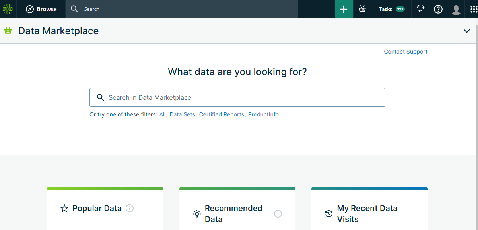Click the Collibra logo icon
The image size is (478, 230).
pyautogui.click(x=8, y=9)
